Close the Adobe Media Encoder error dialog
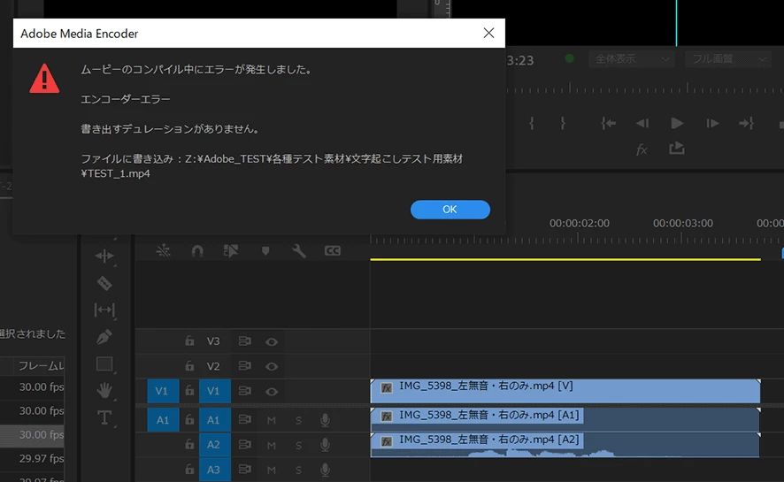This screenshot has height=482, width=784. pyautogui.click(x=488, y=33)
